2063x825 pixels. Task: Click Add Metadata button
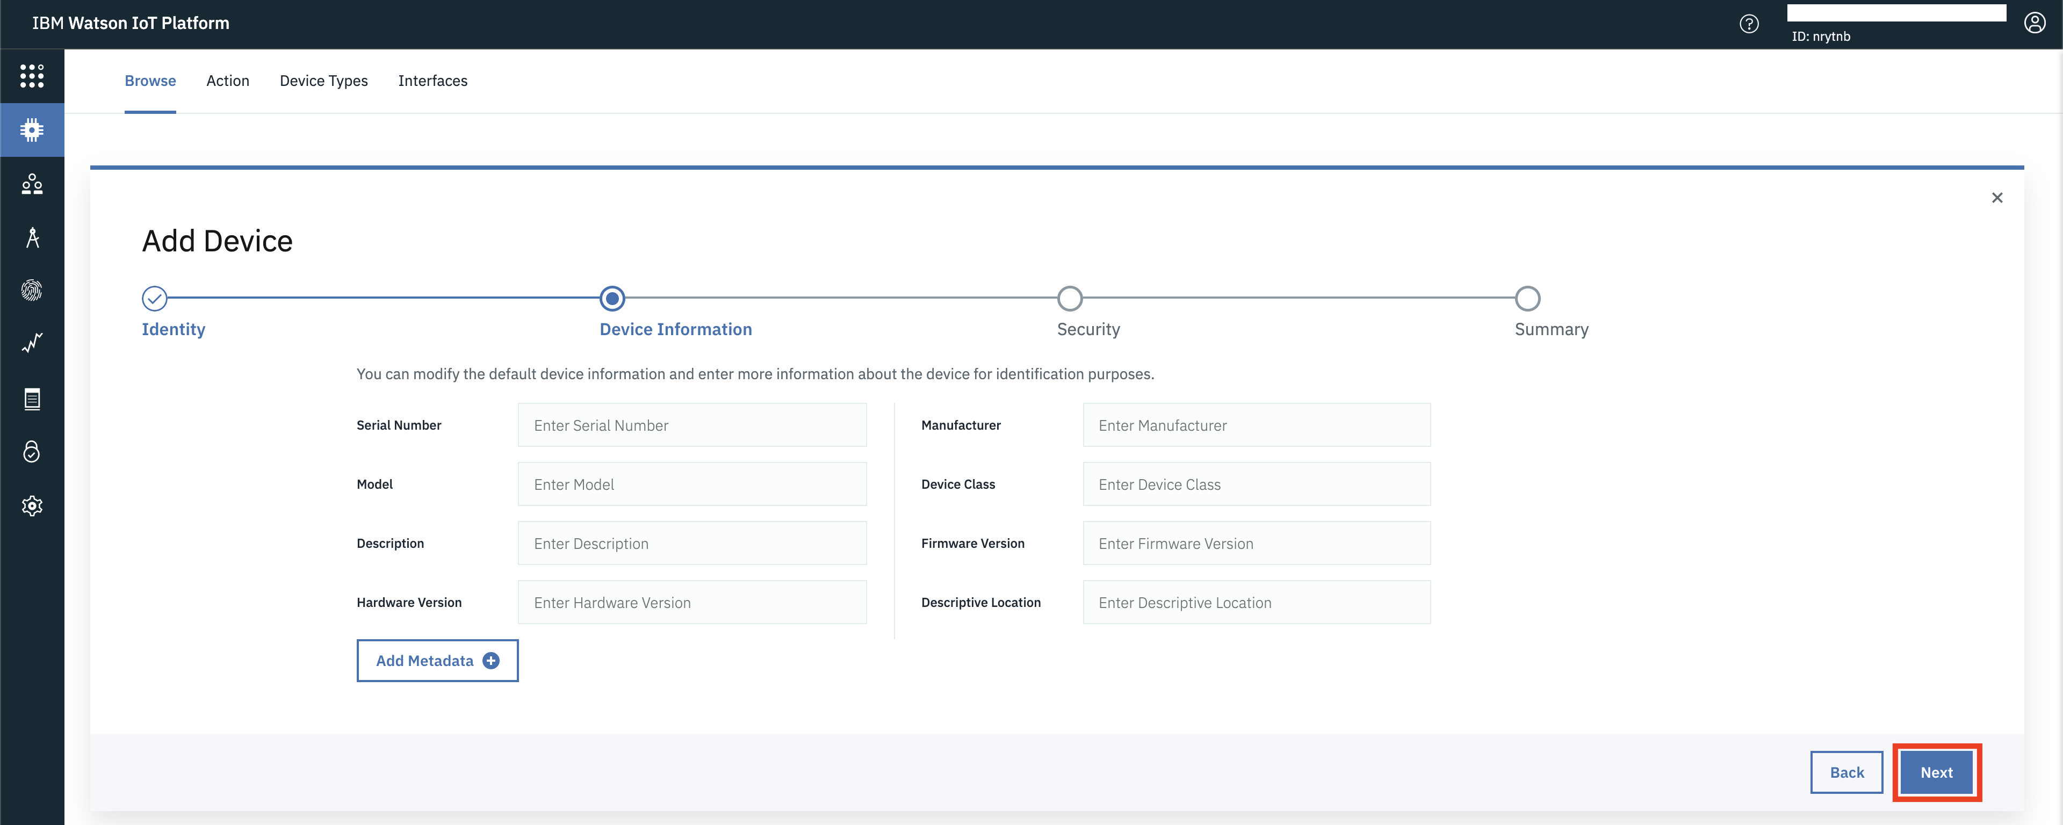(x=437, y=659)
